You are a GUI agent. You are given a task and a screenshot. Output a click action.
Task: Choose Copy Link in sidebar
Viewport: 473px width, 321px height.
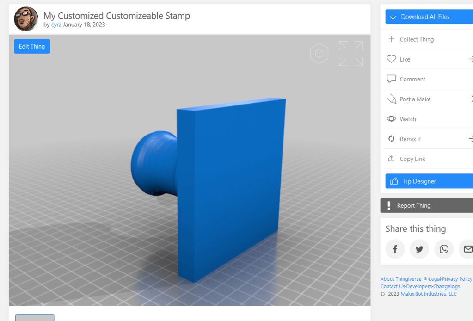[412, 159]
